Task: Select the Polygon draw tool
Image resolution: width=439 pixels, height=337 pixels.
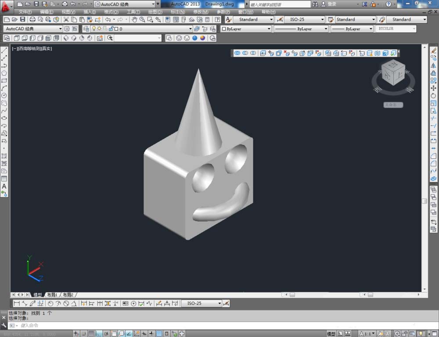Action: click(4, 73)
